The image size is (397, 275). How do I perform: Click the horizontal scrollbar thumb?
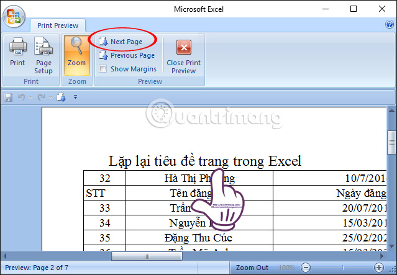(147, 256)
